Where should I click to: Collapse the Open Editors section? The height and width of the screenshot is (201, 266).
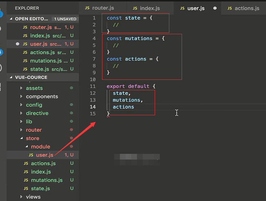coord(11,19)
